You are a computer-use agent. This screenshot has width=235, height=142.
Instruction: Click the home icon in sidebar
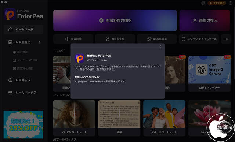(10, 29)
